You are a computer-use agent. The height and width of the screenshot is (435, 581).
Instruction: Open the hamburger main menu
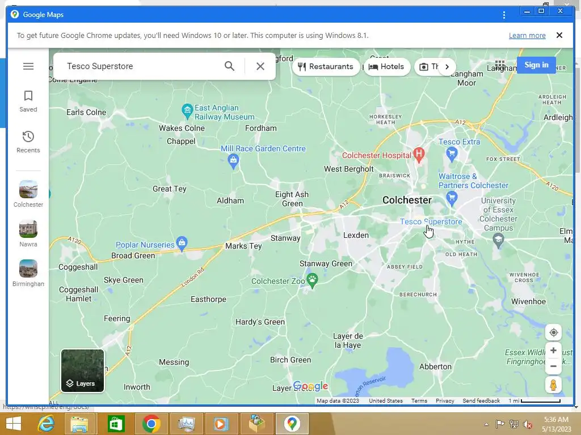pyautogui.click(x=28, y=66)
